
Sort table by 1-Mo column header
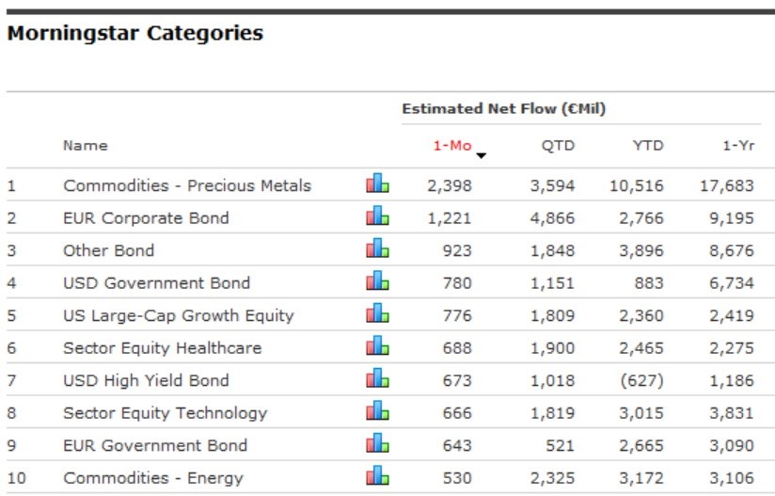point(451,146)
